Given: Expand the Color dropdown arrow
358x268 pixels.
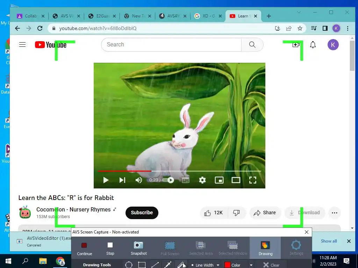Looking at the screenshot, I should click(x=251, y=265).
